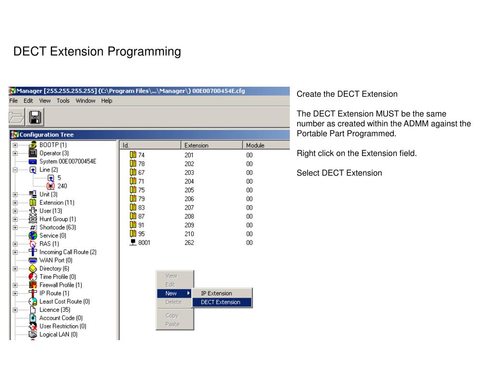Select row with extension 205
The width and height of the screenshot is (493, 370).
[x=204, y=190]
